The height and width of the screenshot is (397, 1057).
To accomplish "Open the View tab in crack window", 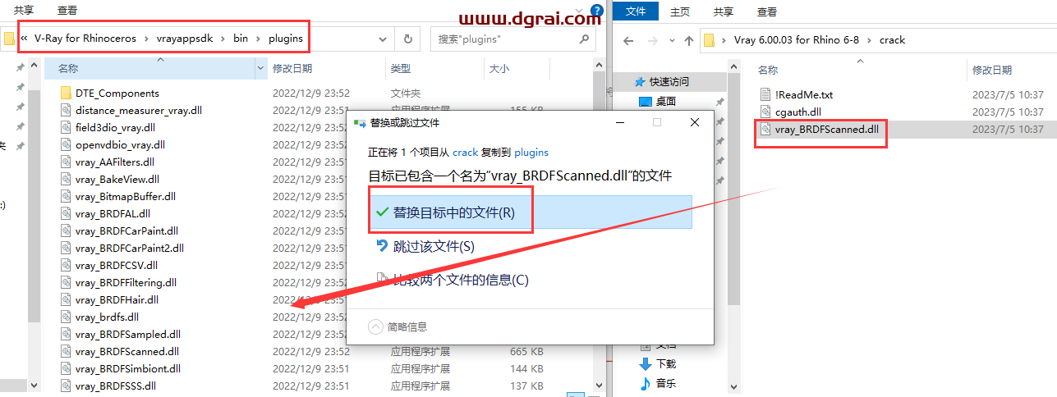I will coord(767,11).
